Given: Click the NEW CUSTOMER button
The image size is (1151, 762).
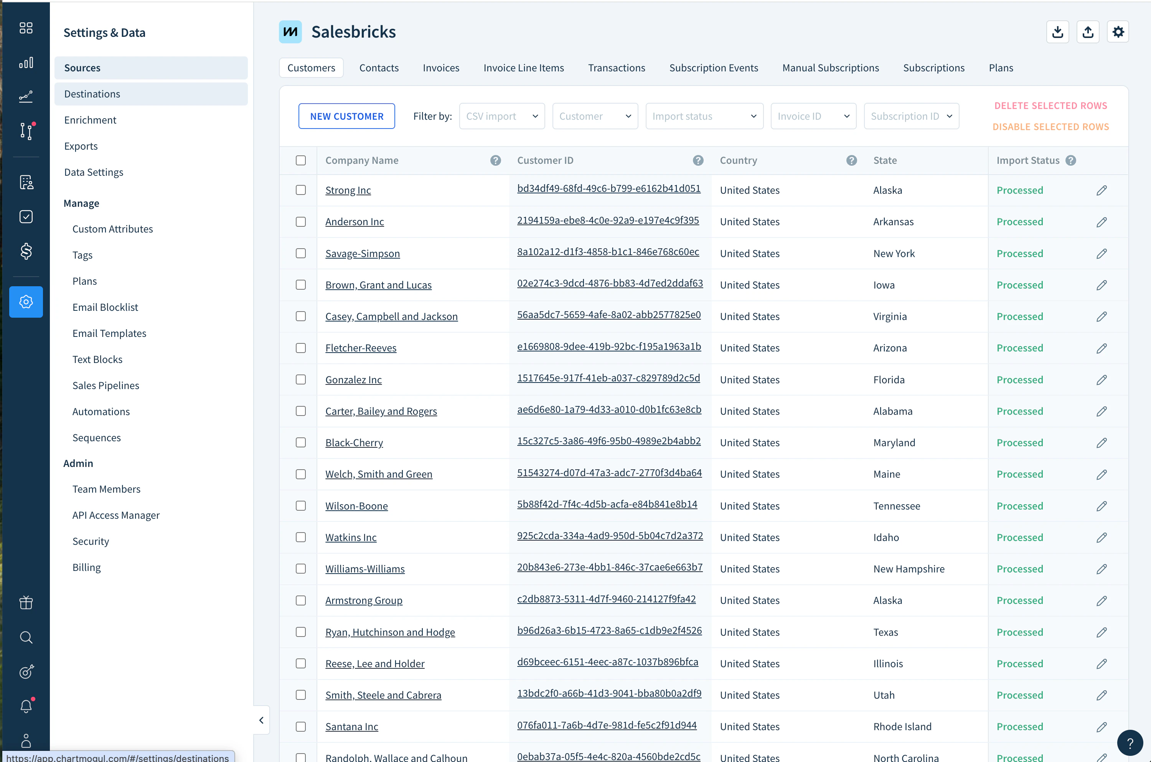Looking at the screenshot, I should 346,115.
